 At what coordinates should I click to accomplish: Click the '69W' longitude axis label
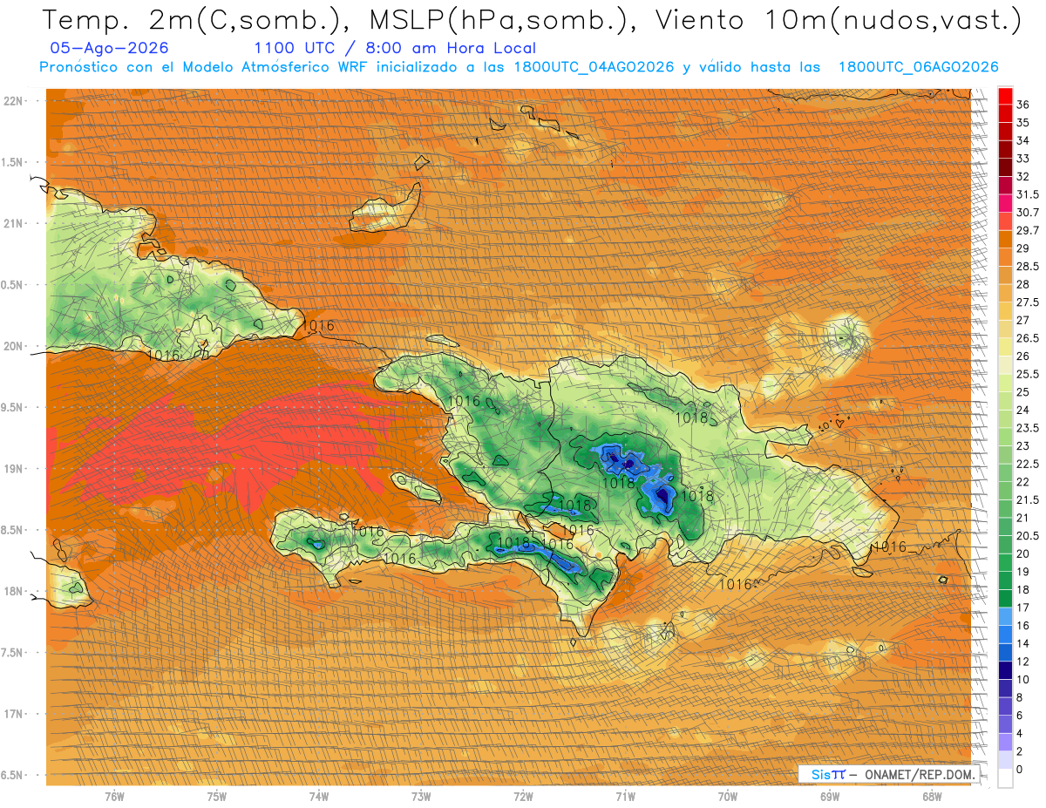click(830, 797)
